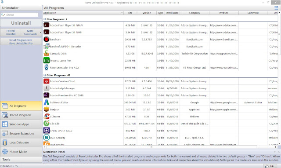Click the ESET Security icon
The width and height of the screenshot is (281, 168).
[x=47, y=138]
